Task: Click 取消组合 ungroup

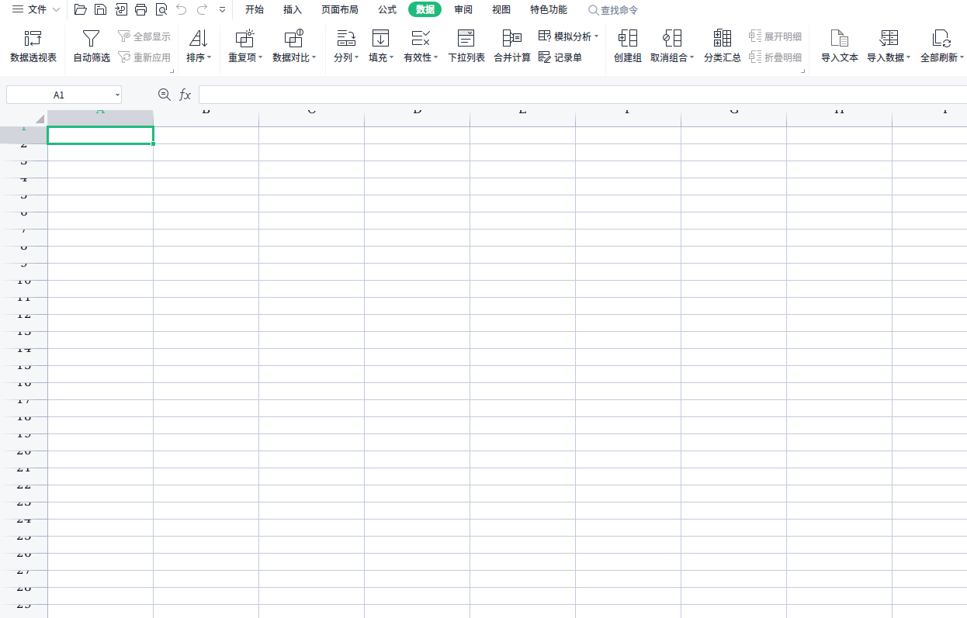Action: [x=672, y=47]
